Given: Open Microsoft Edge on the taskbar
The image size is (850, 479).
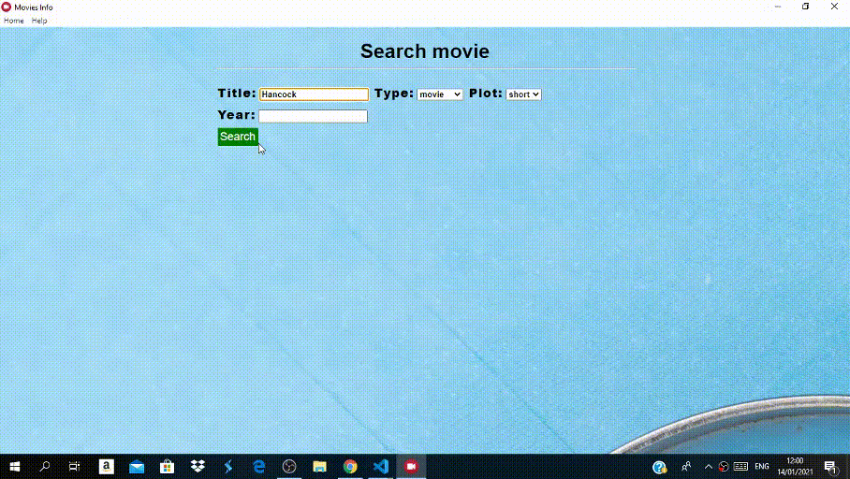Looking at the screenshot, I should point(259,467).
